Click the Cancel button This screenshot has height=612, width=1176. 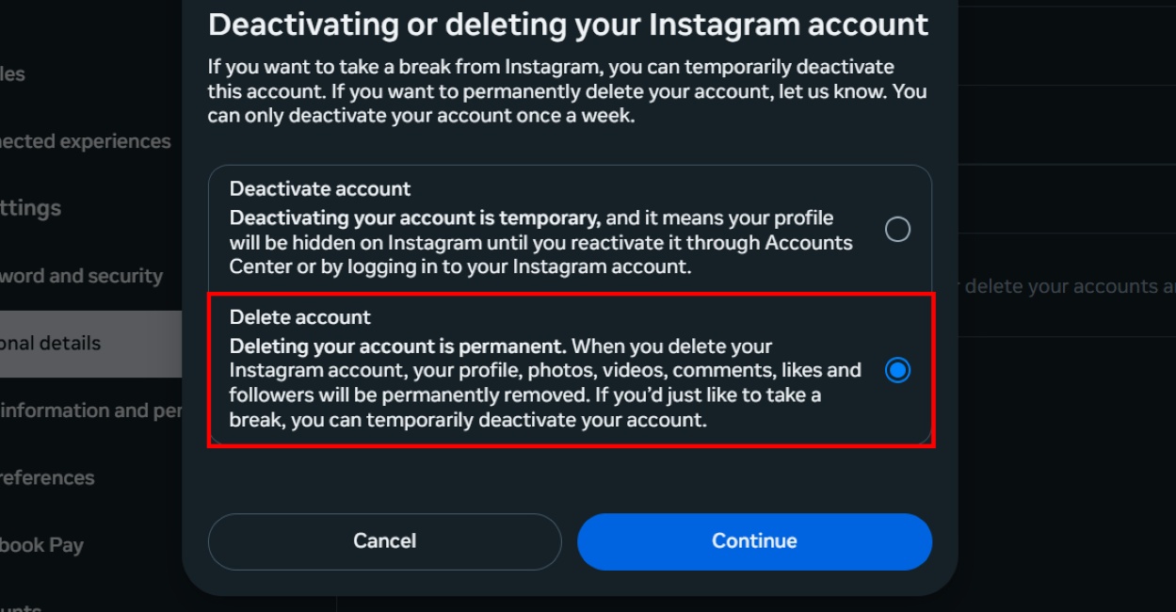(x=384, y=540)
